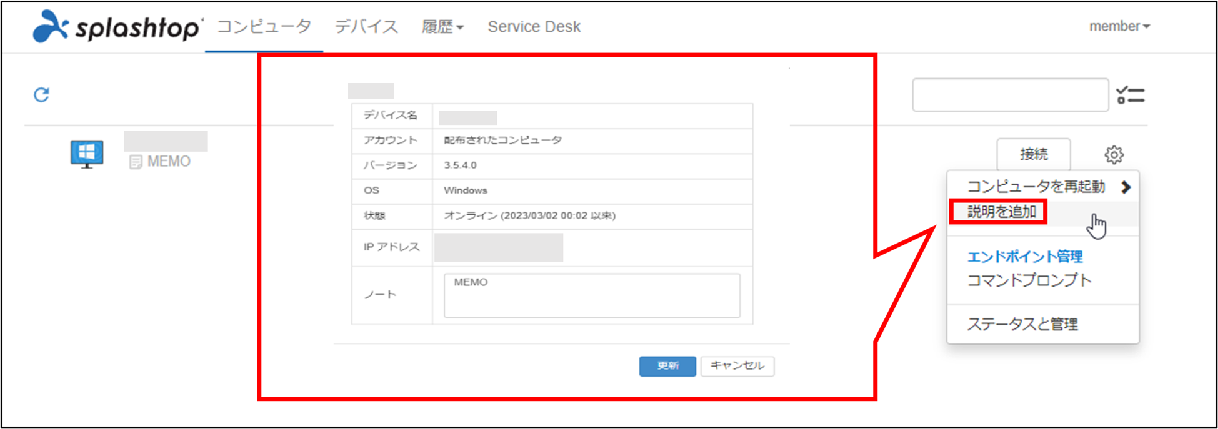Click 配布されたコンピュータ account value

pos(503,141)
